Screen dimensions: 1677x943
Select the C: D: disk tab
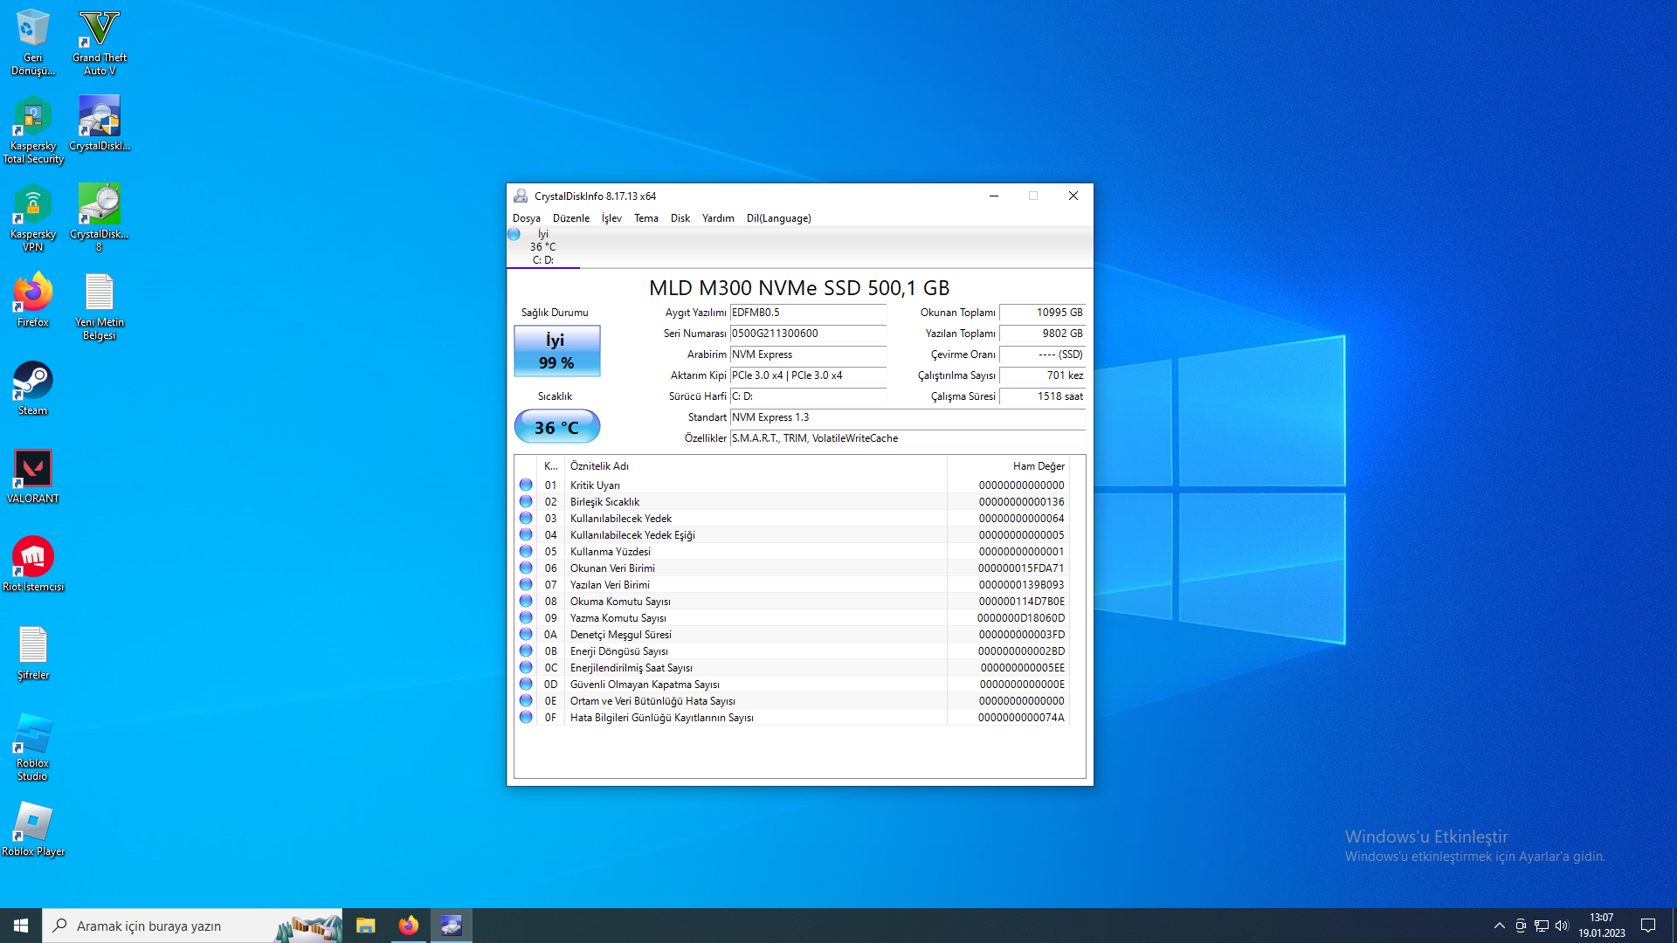coord(542,247)
